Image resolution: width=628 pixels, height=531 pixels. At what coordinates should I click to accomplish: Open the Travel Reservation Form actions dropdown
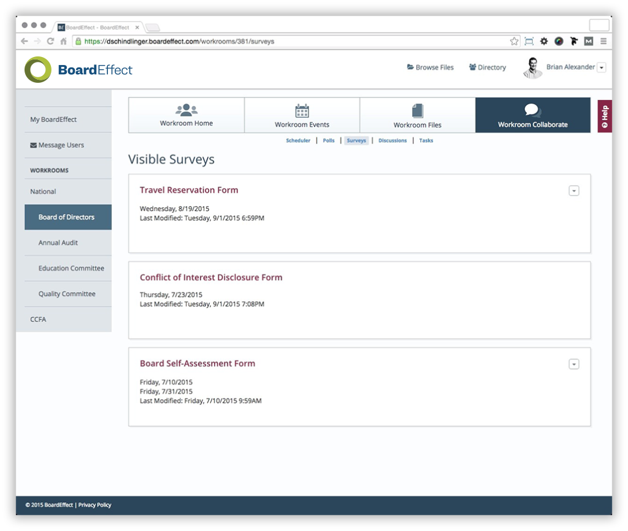pyautogui.click(x=574, y=191)
